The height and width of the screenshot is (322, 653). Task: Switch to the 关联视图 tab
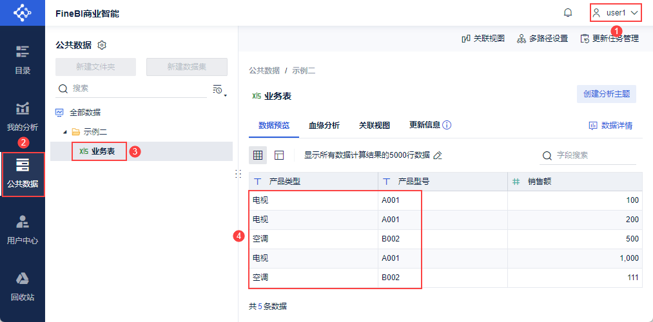coord(375,125)
